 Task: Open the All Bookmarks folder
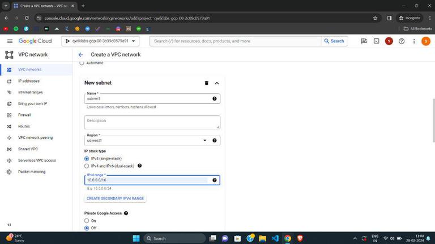tap(417, 29)
